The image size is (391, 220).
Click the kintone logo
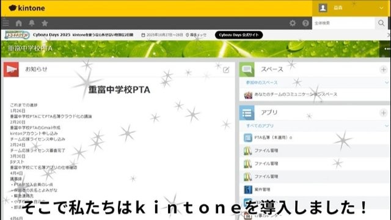27,8
